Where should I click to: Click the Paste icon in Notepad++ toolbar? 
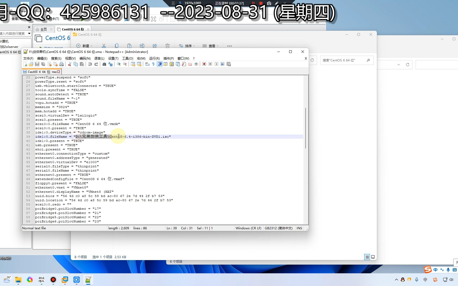point(82,64)
